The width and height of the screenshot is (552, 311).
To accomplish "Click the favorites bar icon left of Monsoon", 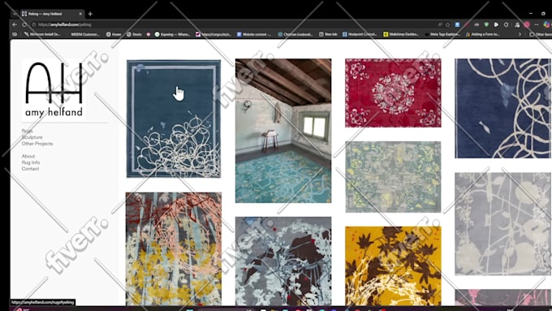I will 15,34.
